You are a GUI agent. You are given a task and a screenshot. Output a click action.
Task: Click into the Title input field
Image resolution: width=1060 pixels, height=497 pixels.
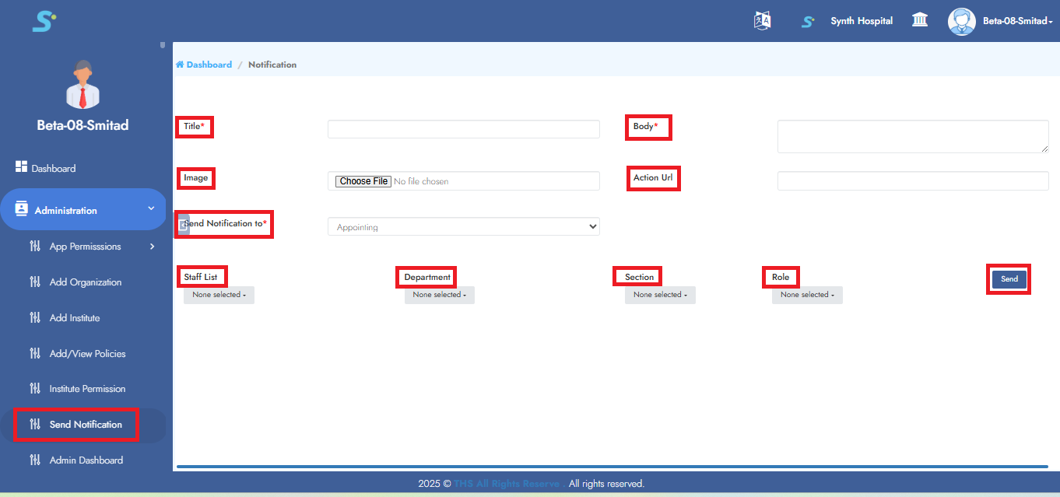coord(463,129)
